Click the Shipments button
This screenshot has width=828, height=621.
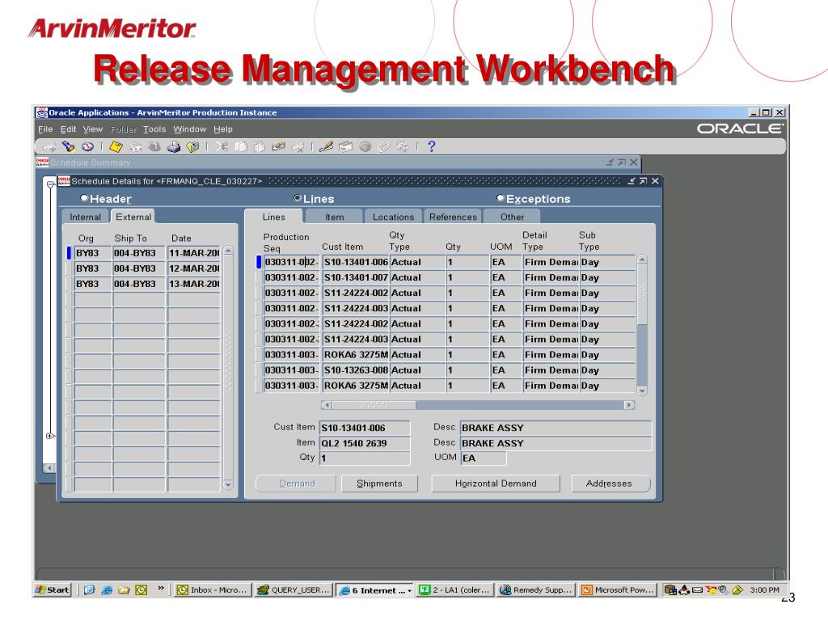[x=379, y=484]
